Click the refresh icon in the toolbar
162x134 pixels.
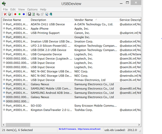click(x=33, y=14)
